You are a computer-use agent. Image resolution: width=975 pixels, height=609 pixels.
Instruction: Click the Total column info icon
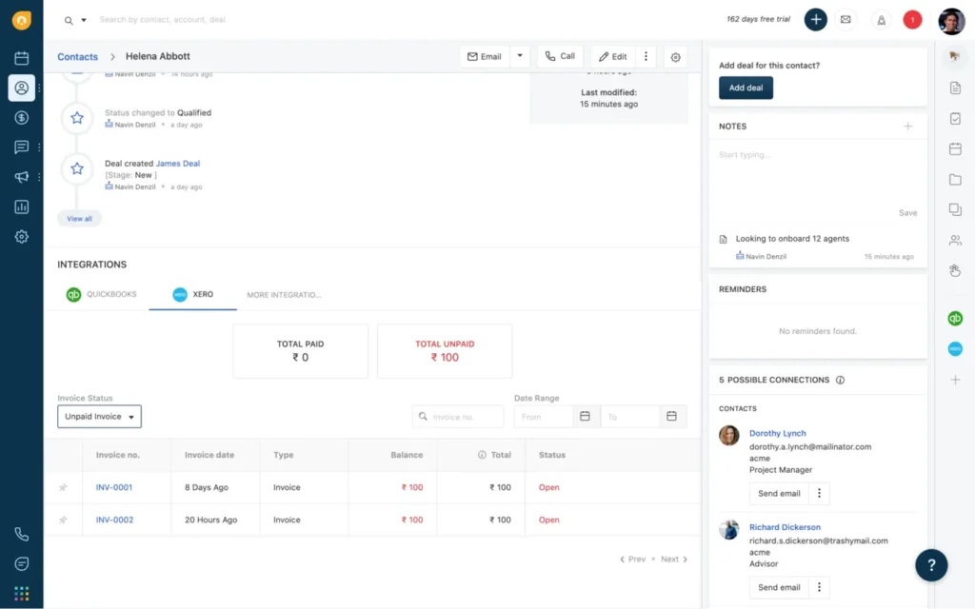click(482, 455)
